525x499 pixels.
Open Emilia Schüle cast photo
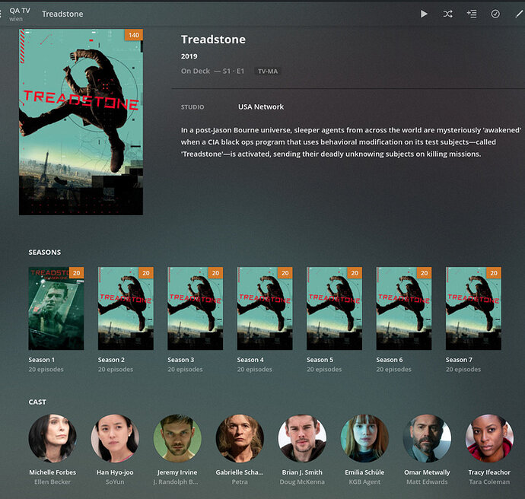[x=364, y=438]
